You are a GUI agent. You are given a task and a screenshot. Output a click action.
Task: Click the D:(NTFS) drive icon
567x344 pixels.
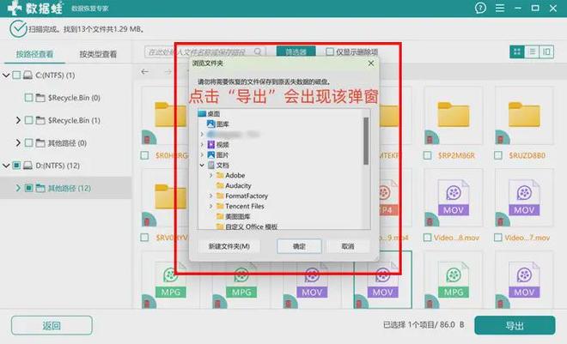27,166
